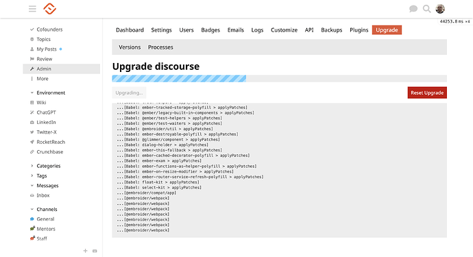Click the ChatGPT sidebar icon
The width and height of the screenshot is (473, 257).
click(32, 112)
